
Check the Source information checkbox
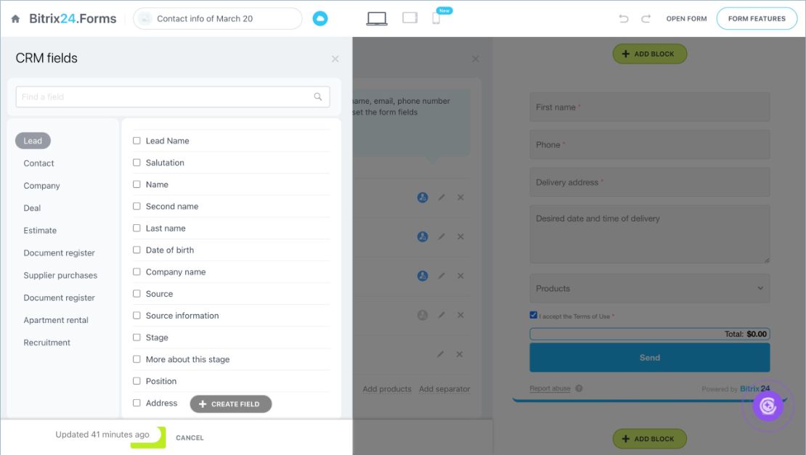pos(137,316)
